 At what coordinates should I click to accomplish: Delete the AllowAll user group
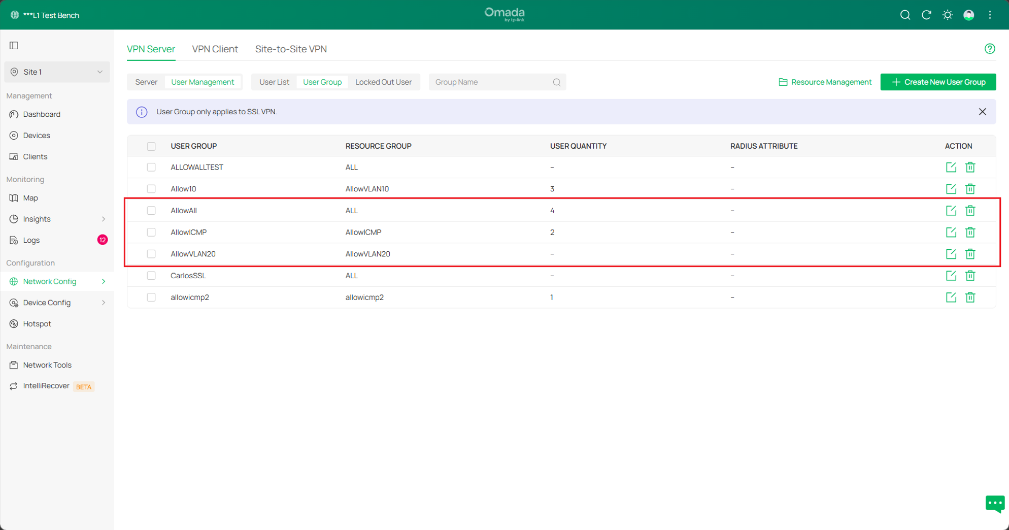pos(970,211)
